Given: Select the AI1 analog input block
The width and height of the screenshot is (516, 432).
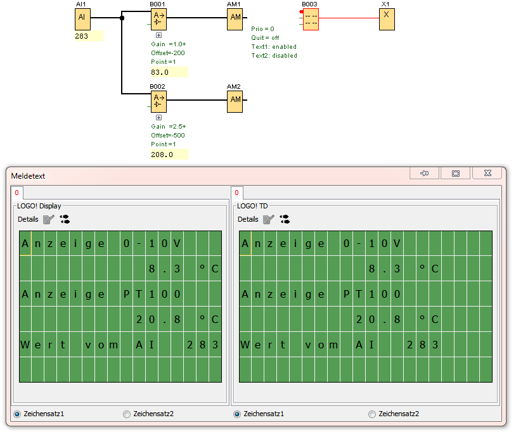Looking at the screenshot, I should click(82, 19).
